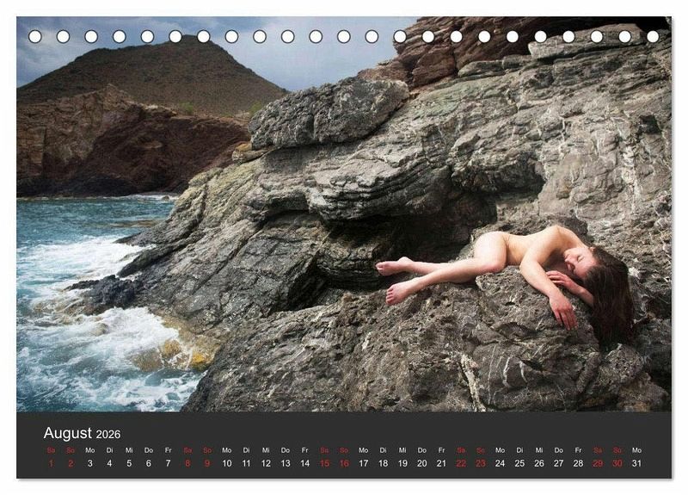Select the red date 8

pyautogui.click(x=187, y=463)
